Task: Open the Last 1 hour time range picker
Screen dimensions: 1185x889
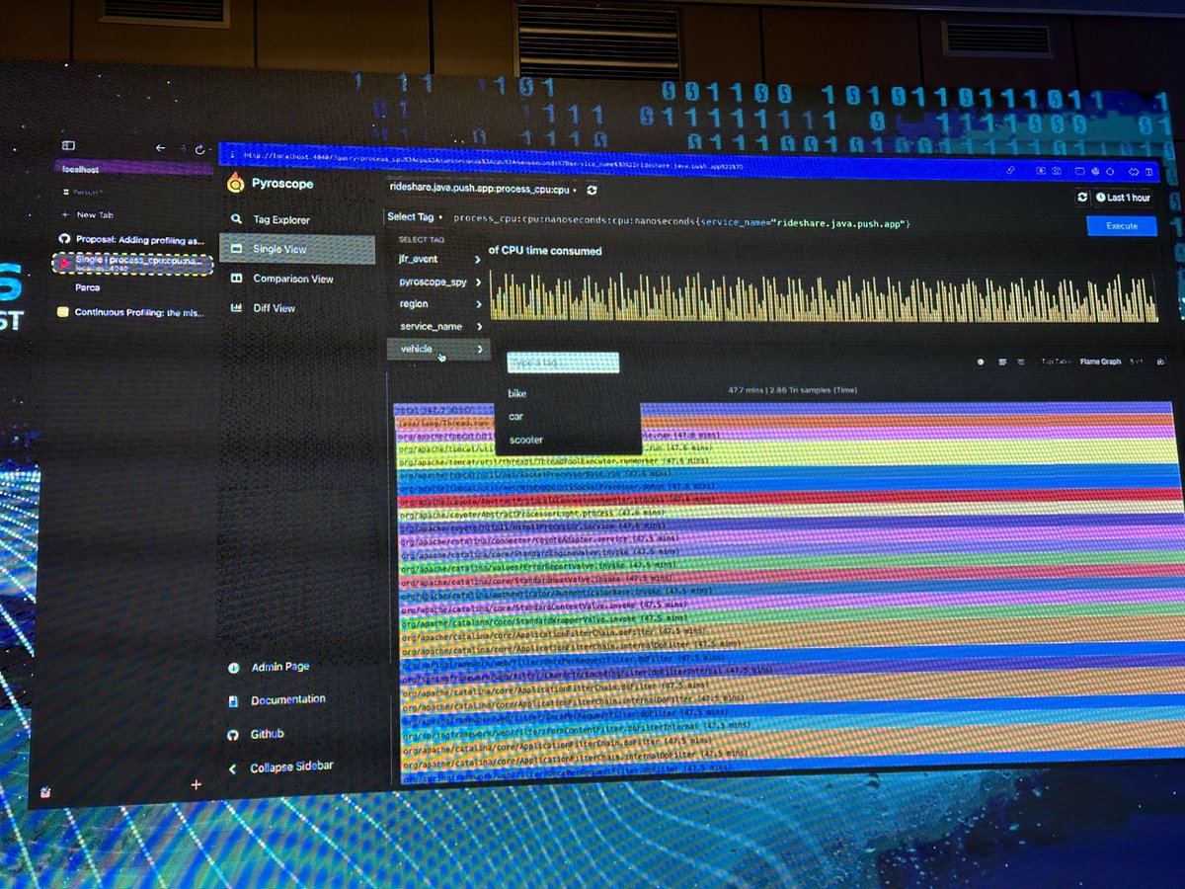Action: click(x=1123, y=198)
